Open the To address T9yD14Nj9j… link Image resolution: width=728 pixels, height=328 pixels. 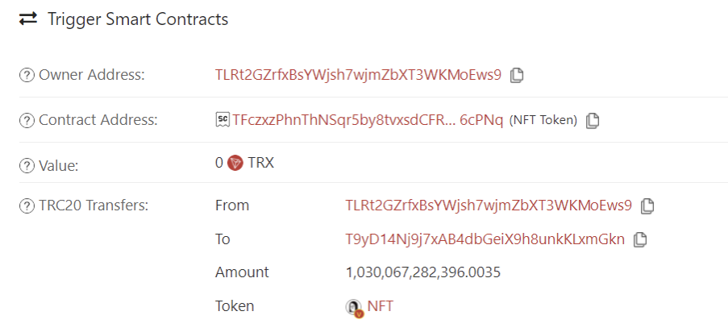pos(485,239)
